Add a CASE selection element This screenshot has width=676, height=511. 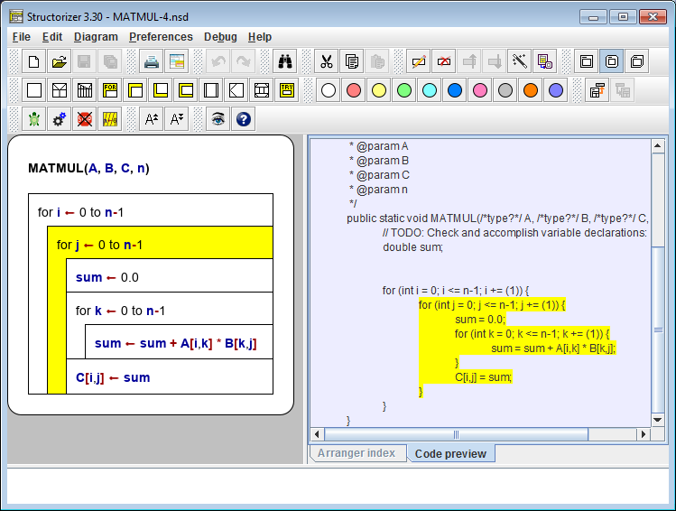click(85, 90)
